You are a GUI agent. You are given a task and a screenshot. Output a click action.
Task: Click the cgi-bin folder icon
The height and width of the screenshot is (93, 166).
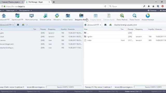85,37
